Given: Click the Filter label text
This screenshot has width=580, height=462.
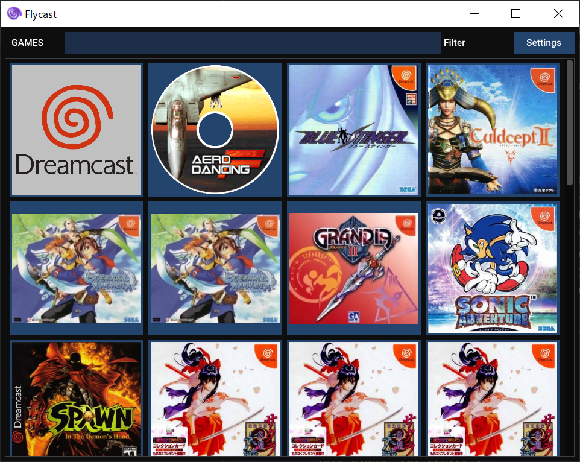Looking at the screenshot, I should [x=454, y=43].
